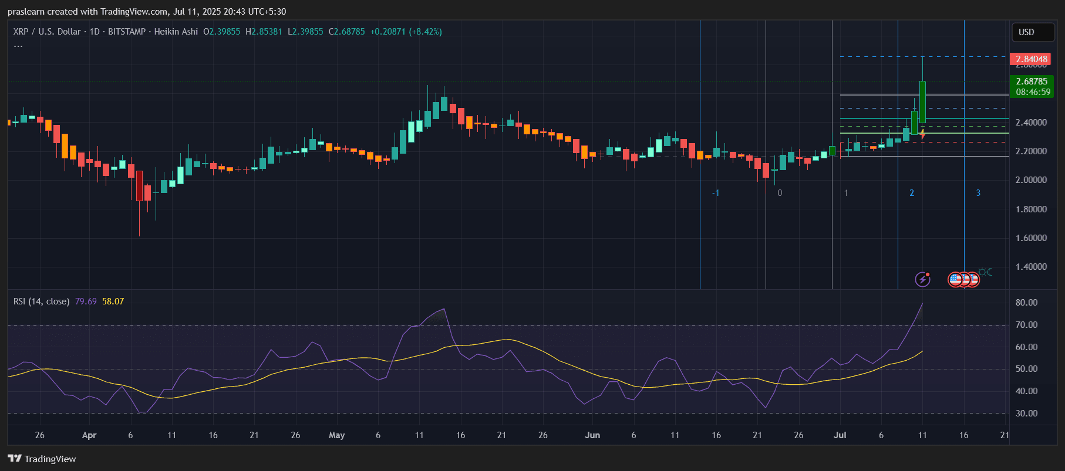Viewport: 1065px width, 471px height.
Task: Click the teal sun and moon icon
Action: pos(986,272)
